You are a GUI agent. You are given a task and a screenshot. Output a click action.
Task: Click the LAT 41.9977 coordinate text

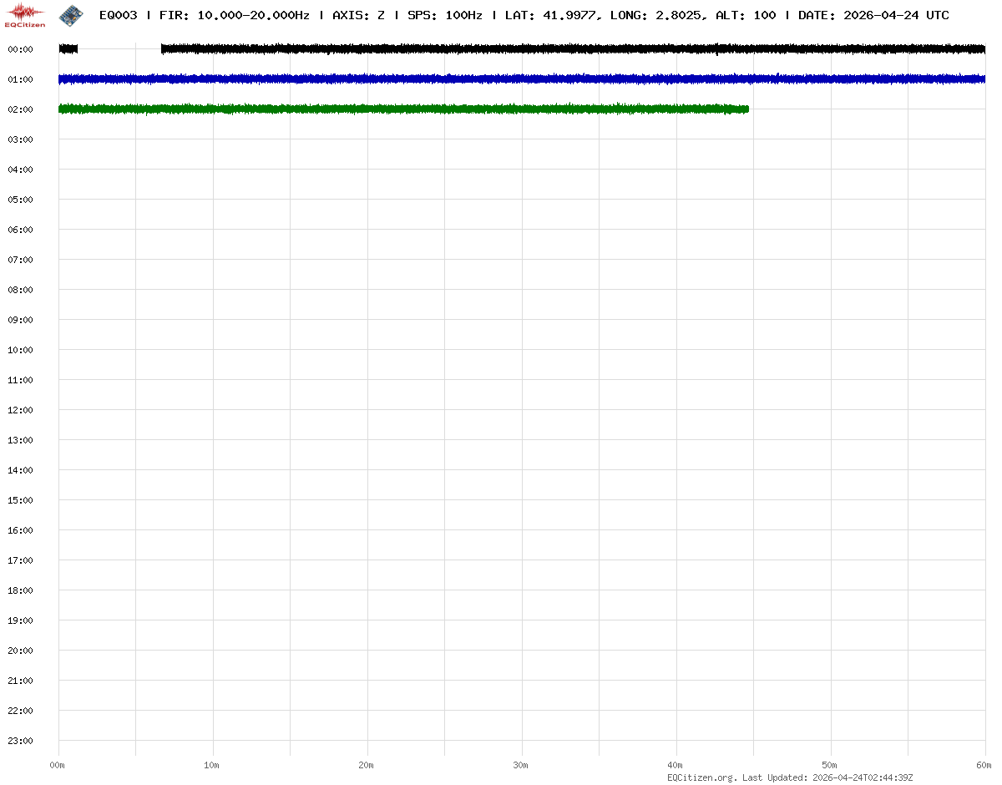tap(550, 15)
